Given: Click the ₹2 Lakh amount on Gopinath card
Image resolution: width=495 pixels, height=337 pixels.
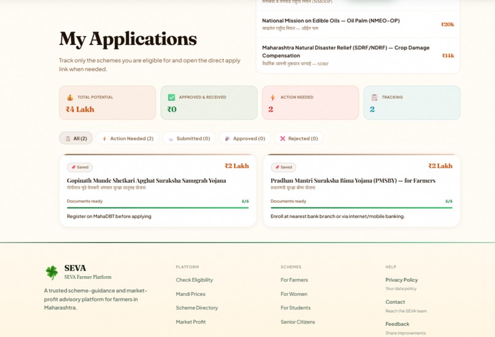Looking at the screenshot, I should (237, 166).
